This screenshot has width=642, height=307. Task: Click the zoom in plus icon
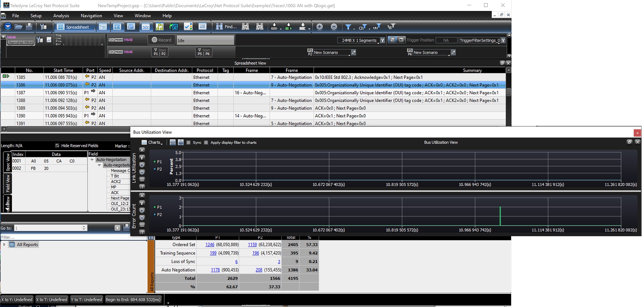319,27
